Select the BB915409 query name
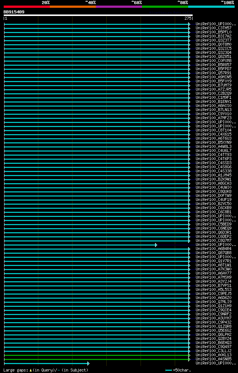The image size is (238, 373). [14, 12]
